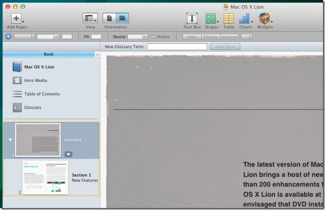Expand the Widgets dropdown arrow
The width and height of the screenshot is (325, 210).
pyautogui.click(x=272, y=22)
